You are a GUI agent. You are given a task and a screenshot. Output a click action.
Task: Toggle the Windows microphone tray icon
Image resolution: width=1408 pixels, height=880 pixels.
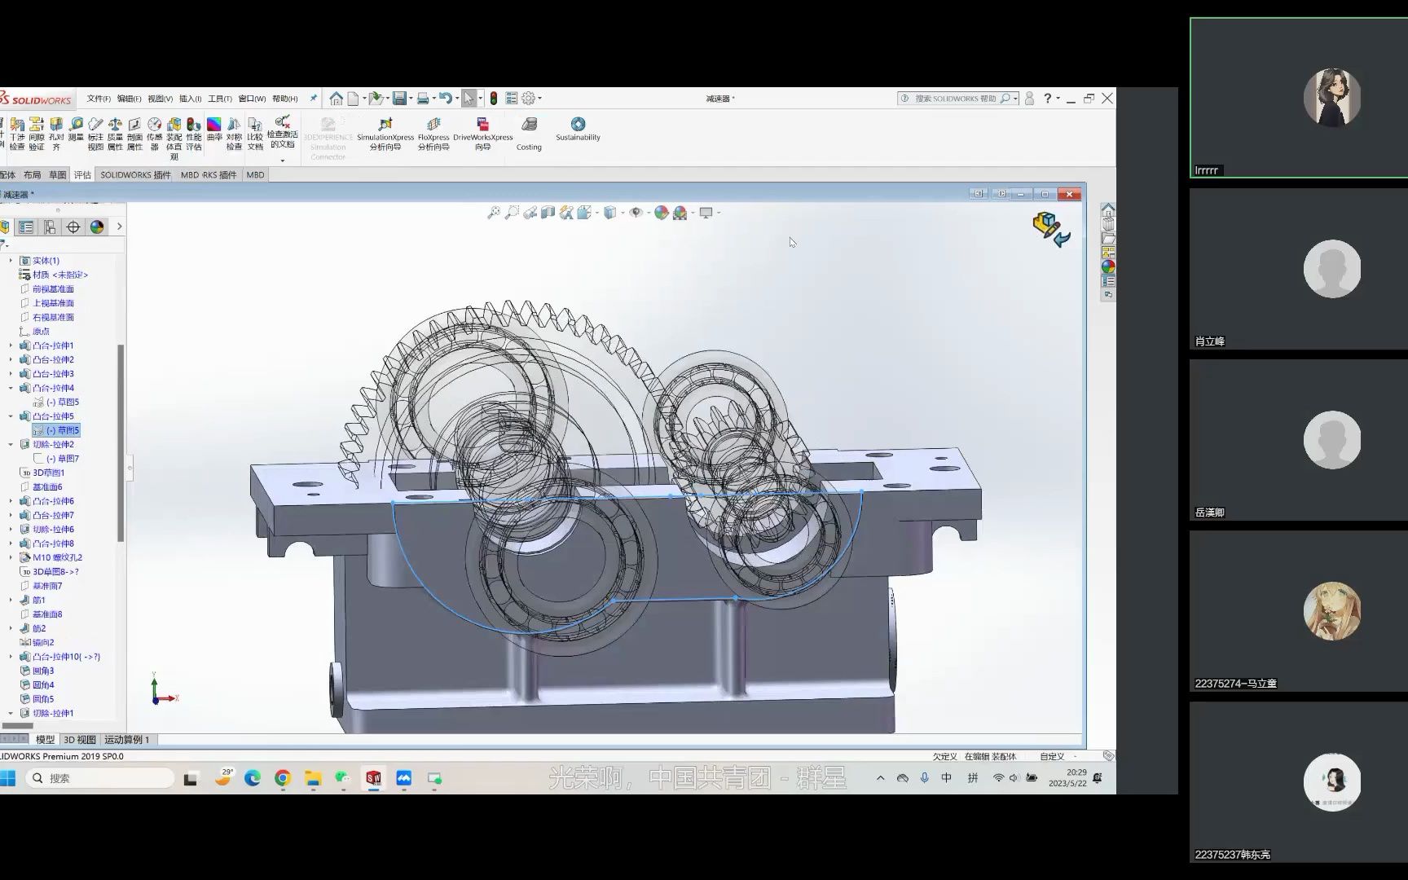(924, 778)
